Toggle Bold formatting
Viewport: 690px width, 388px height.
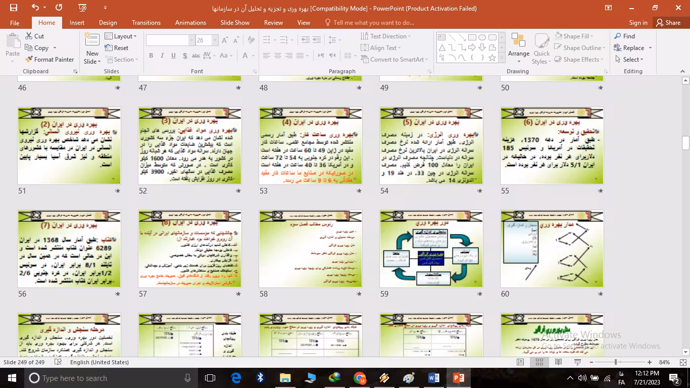(x=151, y=56)
